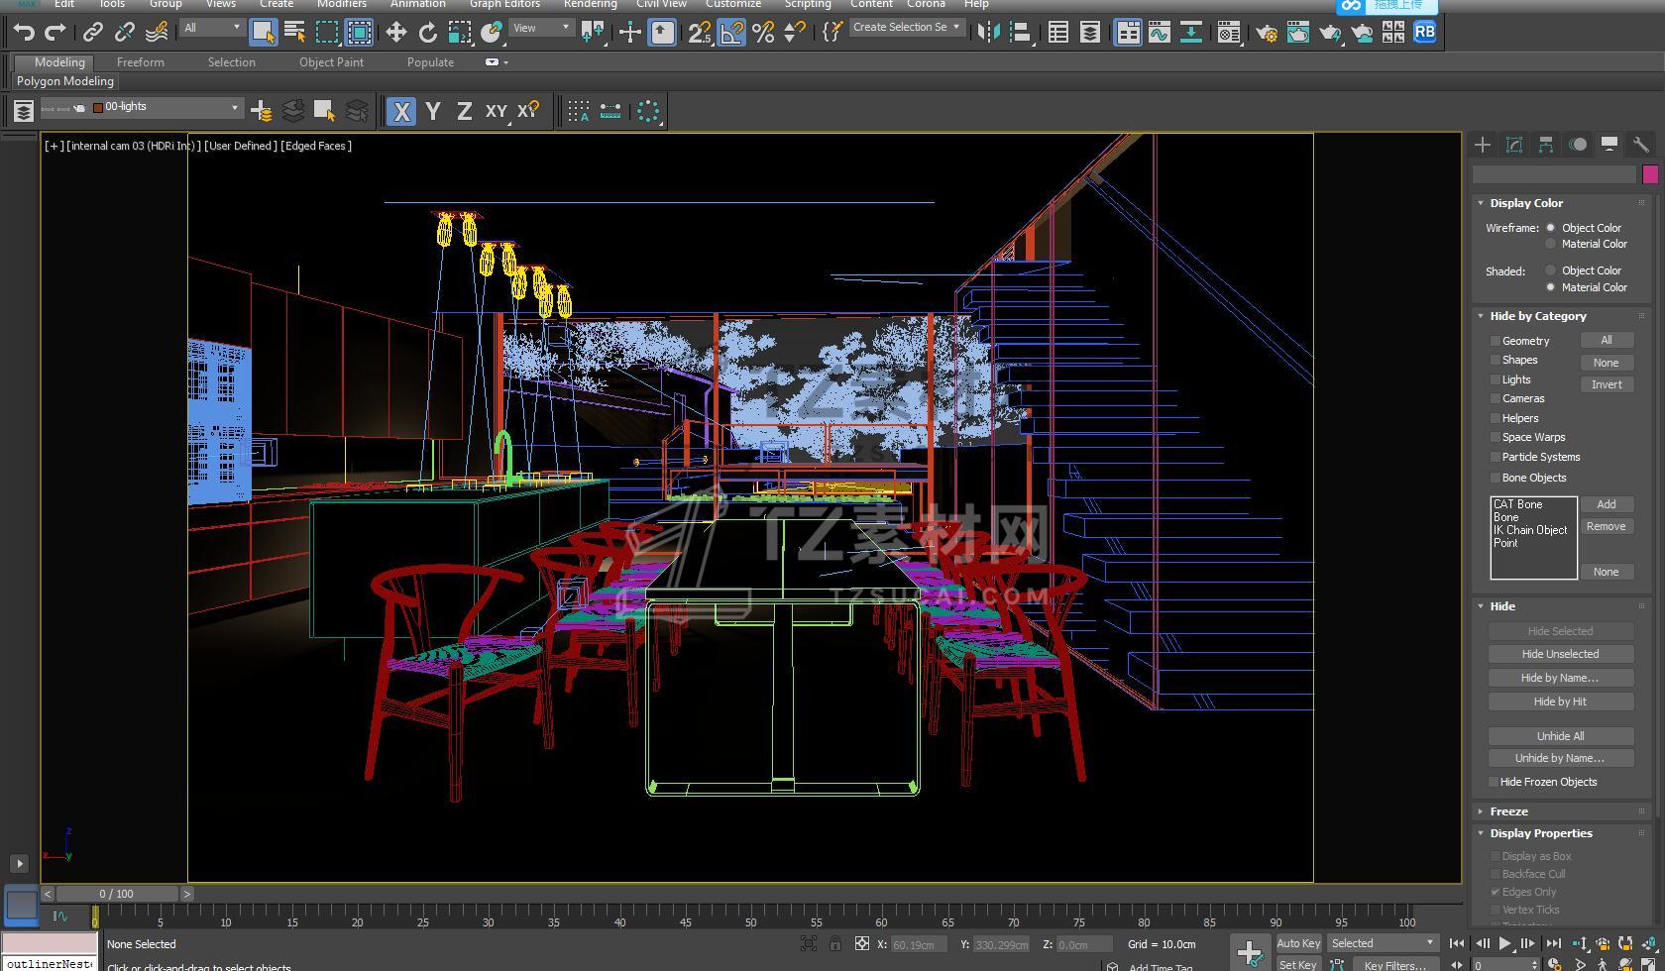Open the 00-lights layer dropdown
The height and width of the screenshot is (971, 1665).
235,107
